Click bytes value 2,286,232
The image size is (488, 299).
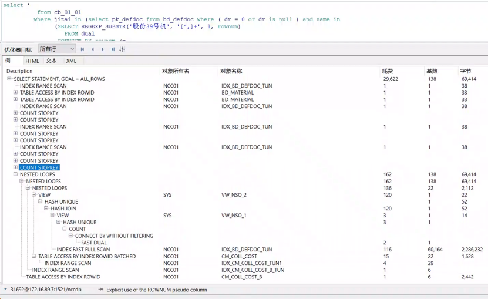click(472, 250)
